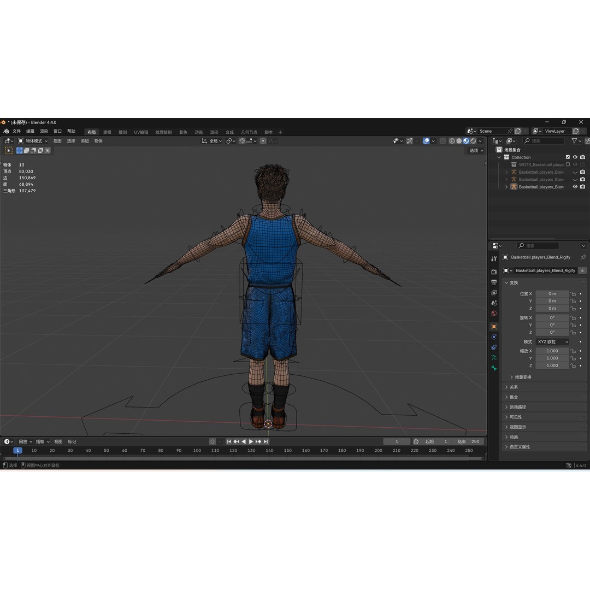This screenshot has height=590, width=590.
Task: Jump to the first frame
Action: tap(229, 441)
